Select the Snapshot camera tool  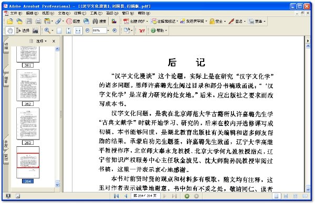point(35,30)
